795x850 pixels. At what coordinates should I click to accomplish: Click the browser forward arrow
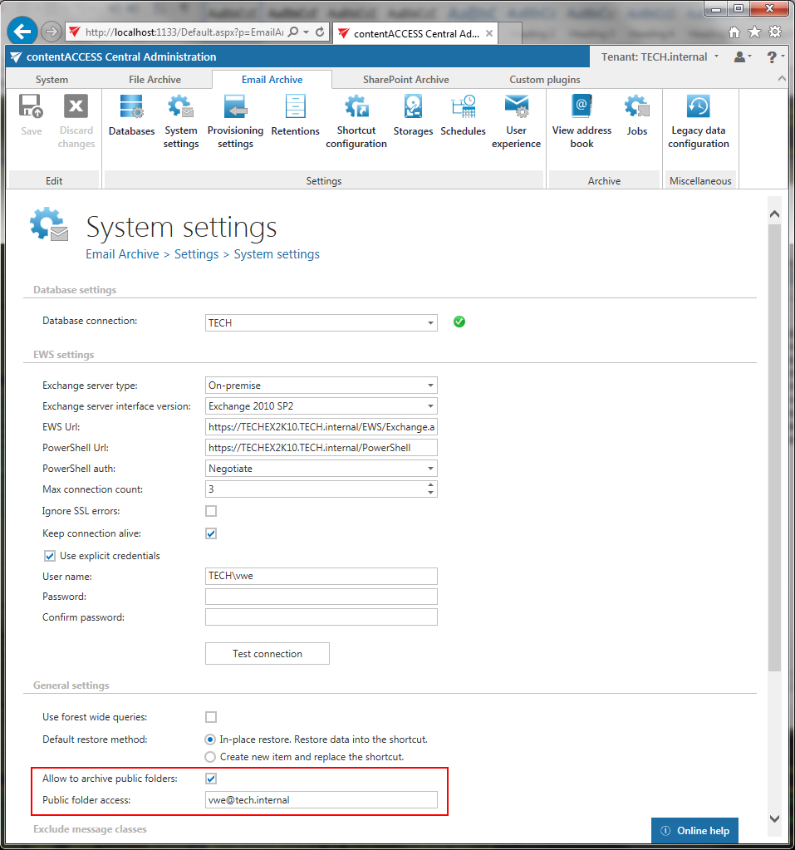coord(51,32)
